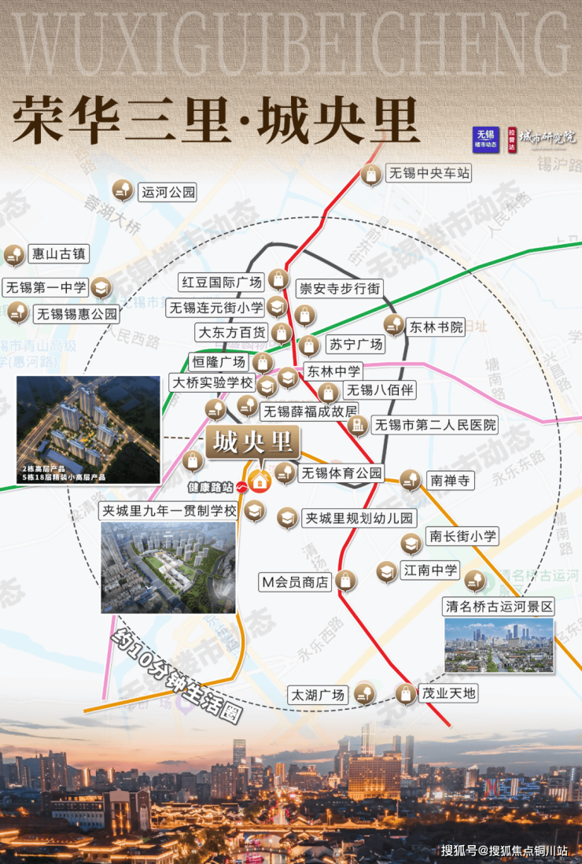Click the 无锡八佰伴 label
This screenshot has width=582, height=864.
[379, 390]
